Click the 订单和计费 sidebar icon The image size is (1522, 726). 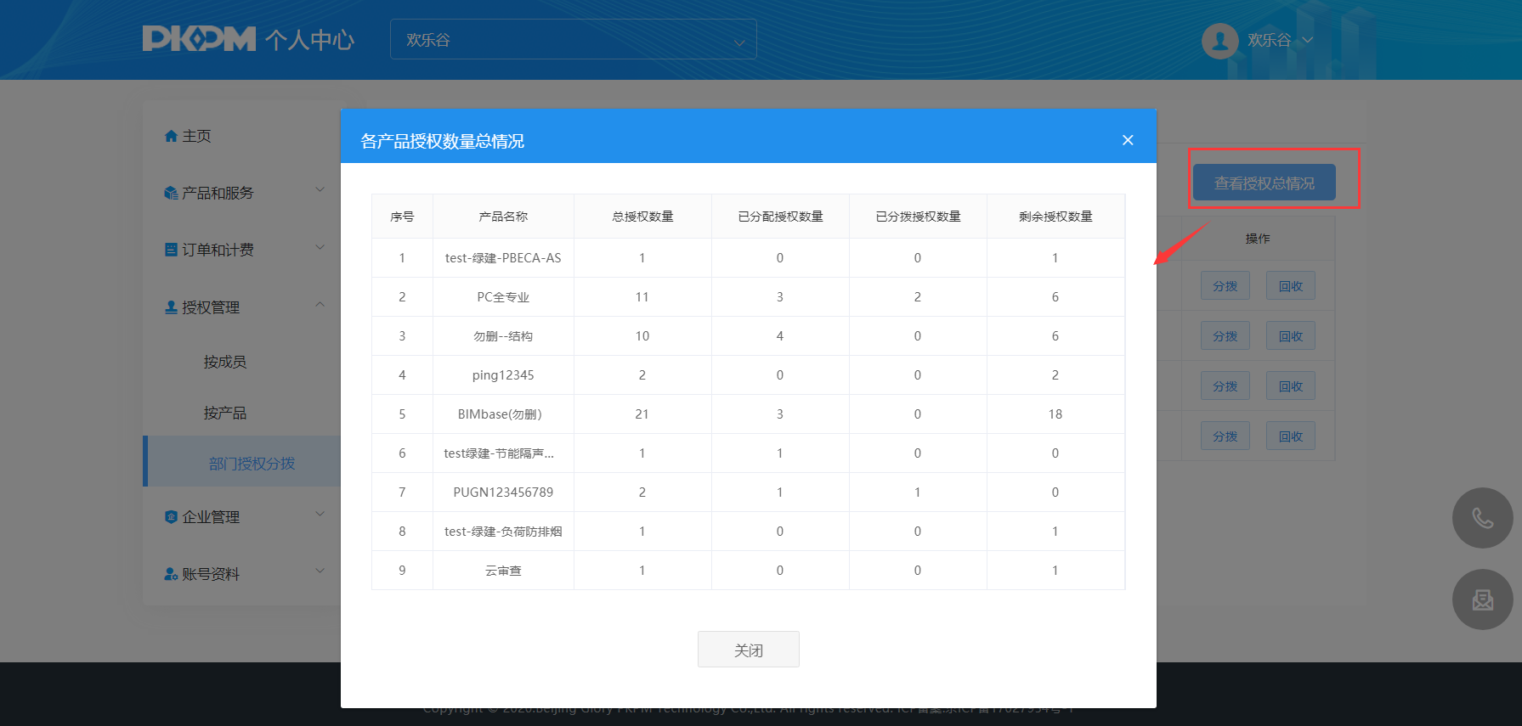click(171, 250)
